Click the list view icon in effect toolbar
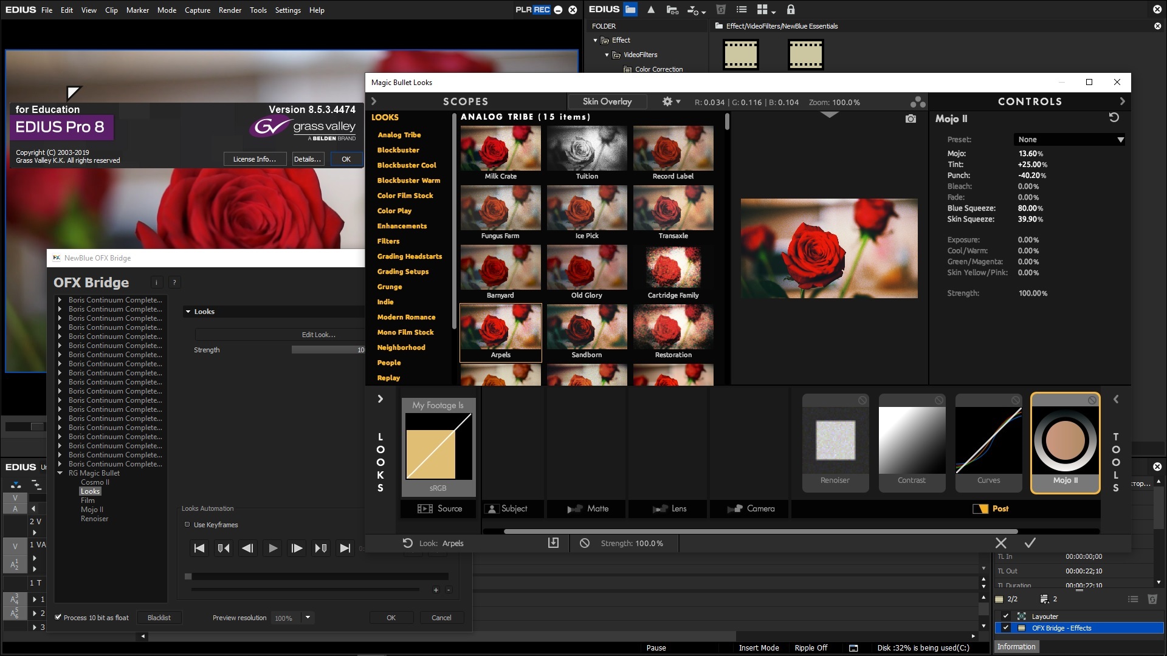Screen dimensions: 1167x656 coord(742,10)
